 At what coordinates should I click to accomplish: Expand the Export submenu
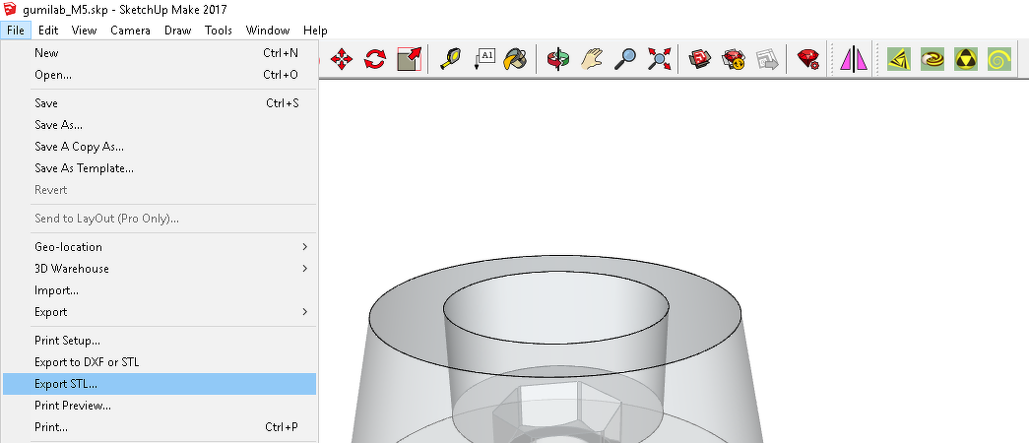point(160,312)
